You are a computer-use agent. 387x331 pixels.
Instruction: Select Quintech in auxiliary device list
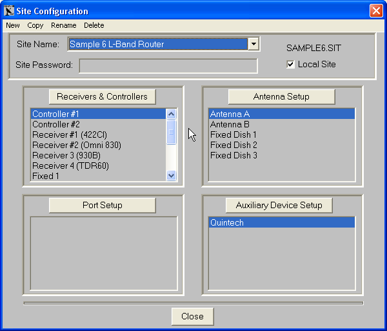click(226, 222)
